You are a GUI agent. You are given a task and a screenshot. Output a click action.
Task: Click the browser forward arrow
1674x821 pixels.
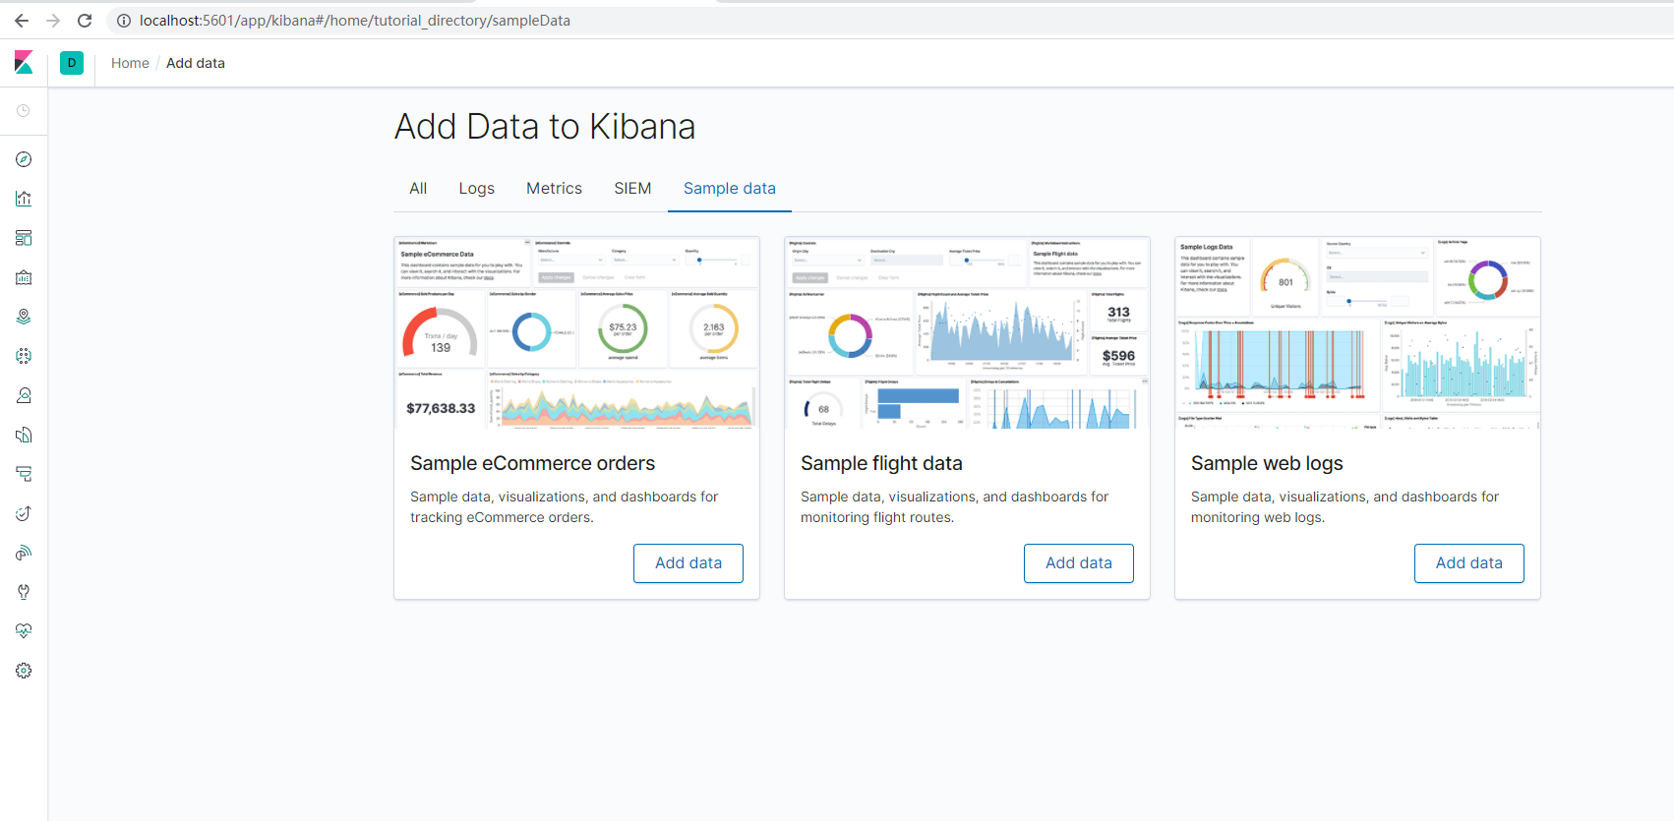53,21
